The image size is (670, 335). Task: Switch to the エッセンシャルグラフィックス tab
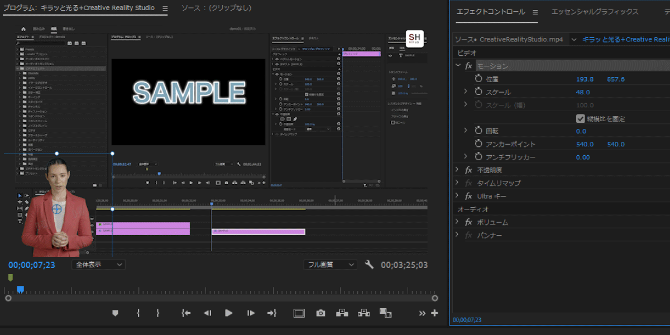pyautogui.click(x=595, y=12)
